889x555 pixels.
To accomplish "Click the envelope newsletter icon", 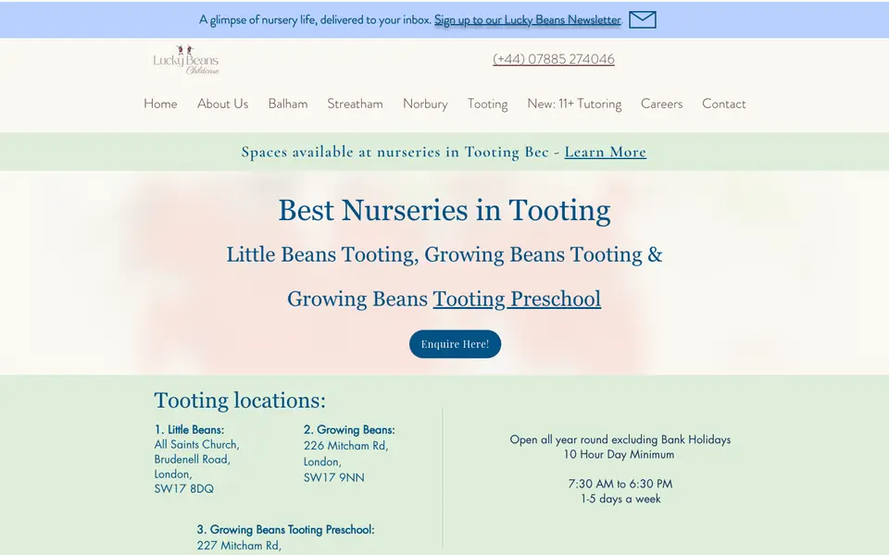I will tap(643, 19).
